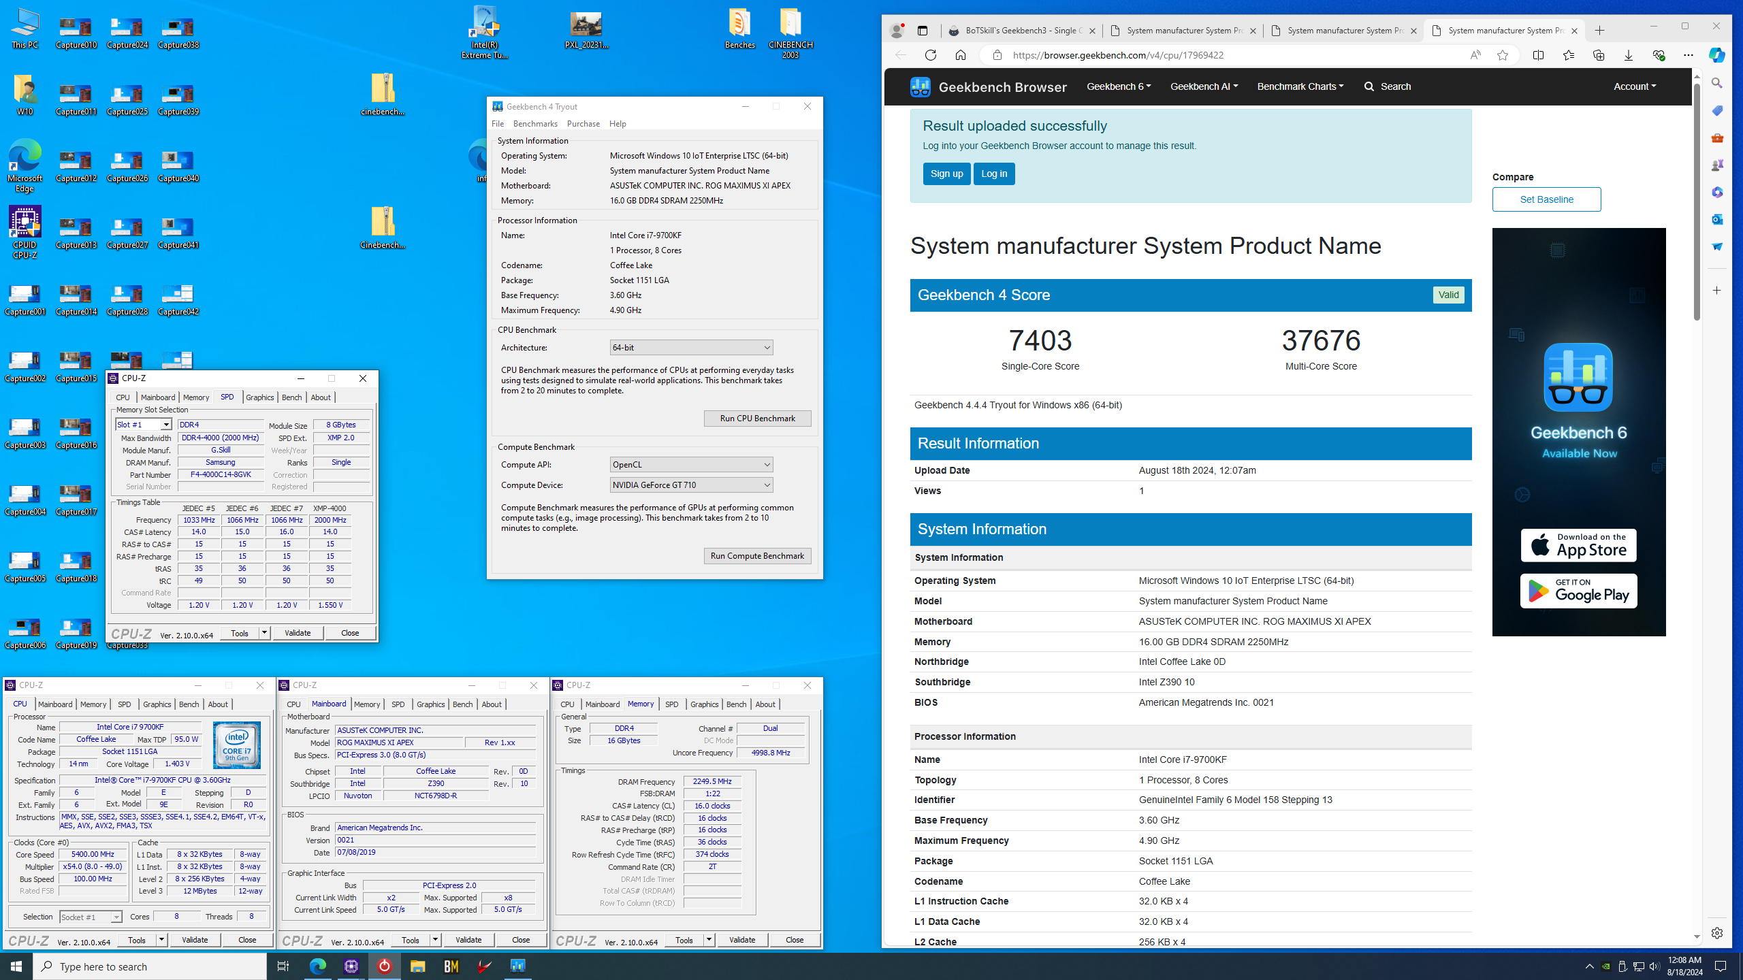
Task: Open the Edge sidebar Outlook icon
Action: 1716,219
